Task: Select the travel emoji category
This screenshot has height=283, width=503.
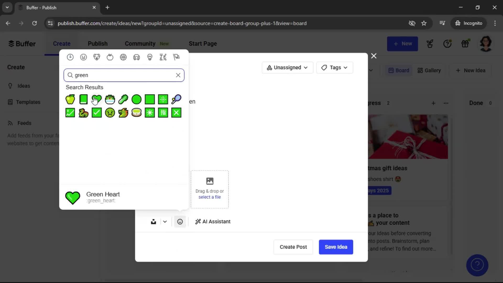Action: point(137,57)
